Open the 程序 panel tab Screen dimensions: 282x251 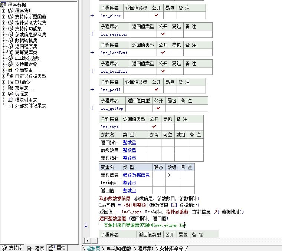point(35,248)
